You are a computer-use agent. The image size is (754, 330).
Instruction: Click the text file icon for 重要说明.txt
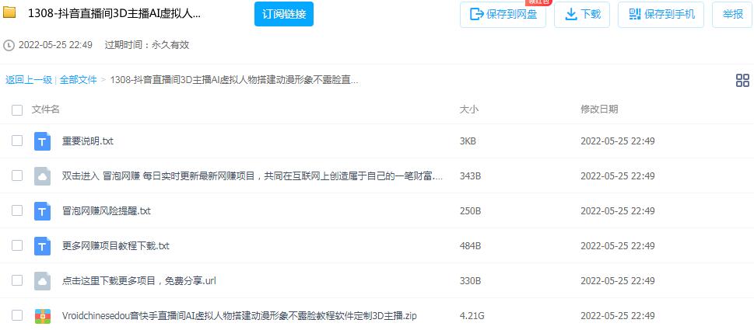tap(42, 141)
